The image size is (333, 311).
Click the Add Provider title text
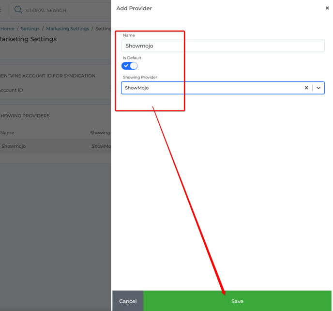pos(134,8)
